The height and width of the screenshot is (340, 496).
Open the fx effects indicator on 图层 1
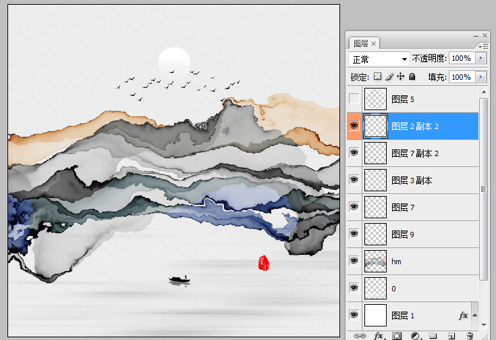[x=463, y=315]
